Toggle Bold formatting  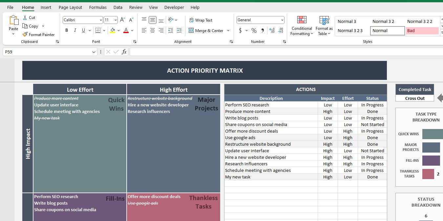click(x=67, y=30)
